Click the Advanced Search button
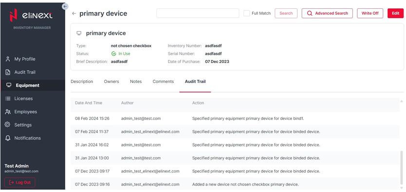Viewport: 406px width, 192px height. (327, 13)
